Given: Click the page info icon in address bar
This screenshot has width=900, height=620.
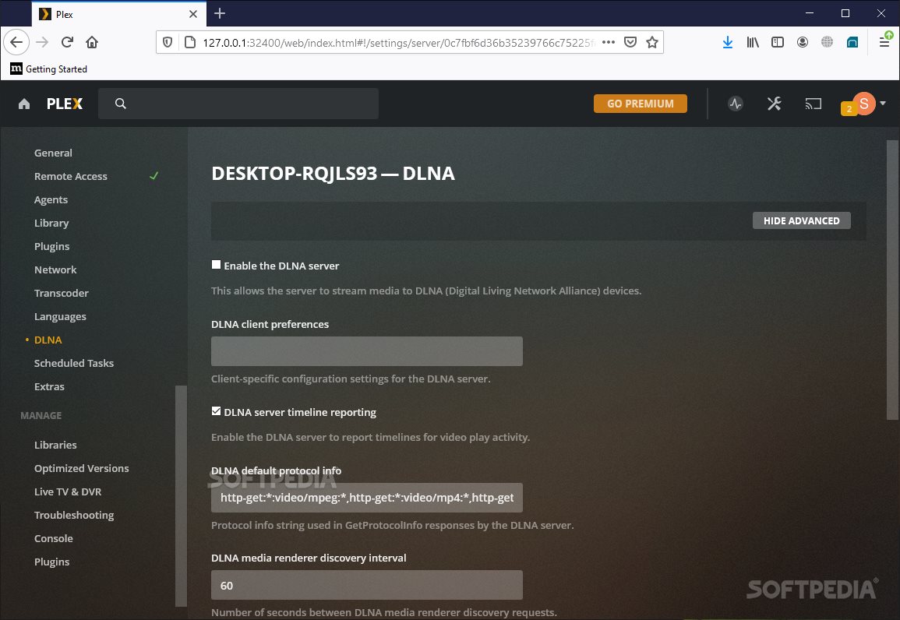Looking at the screenshot, I should point(190,42).
